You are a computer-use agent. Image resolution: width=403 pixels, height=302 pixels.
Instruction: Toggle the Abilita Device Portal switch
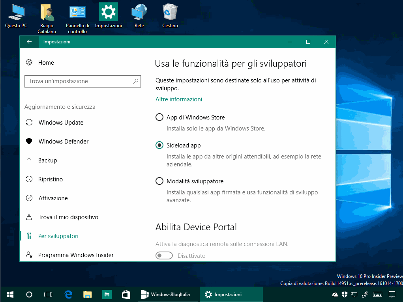click(x=164, y=255)
